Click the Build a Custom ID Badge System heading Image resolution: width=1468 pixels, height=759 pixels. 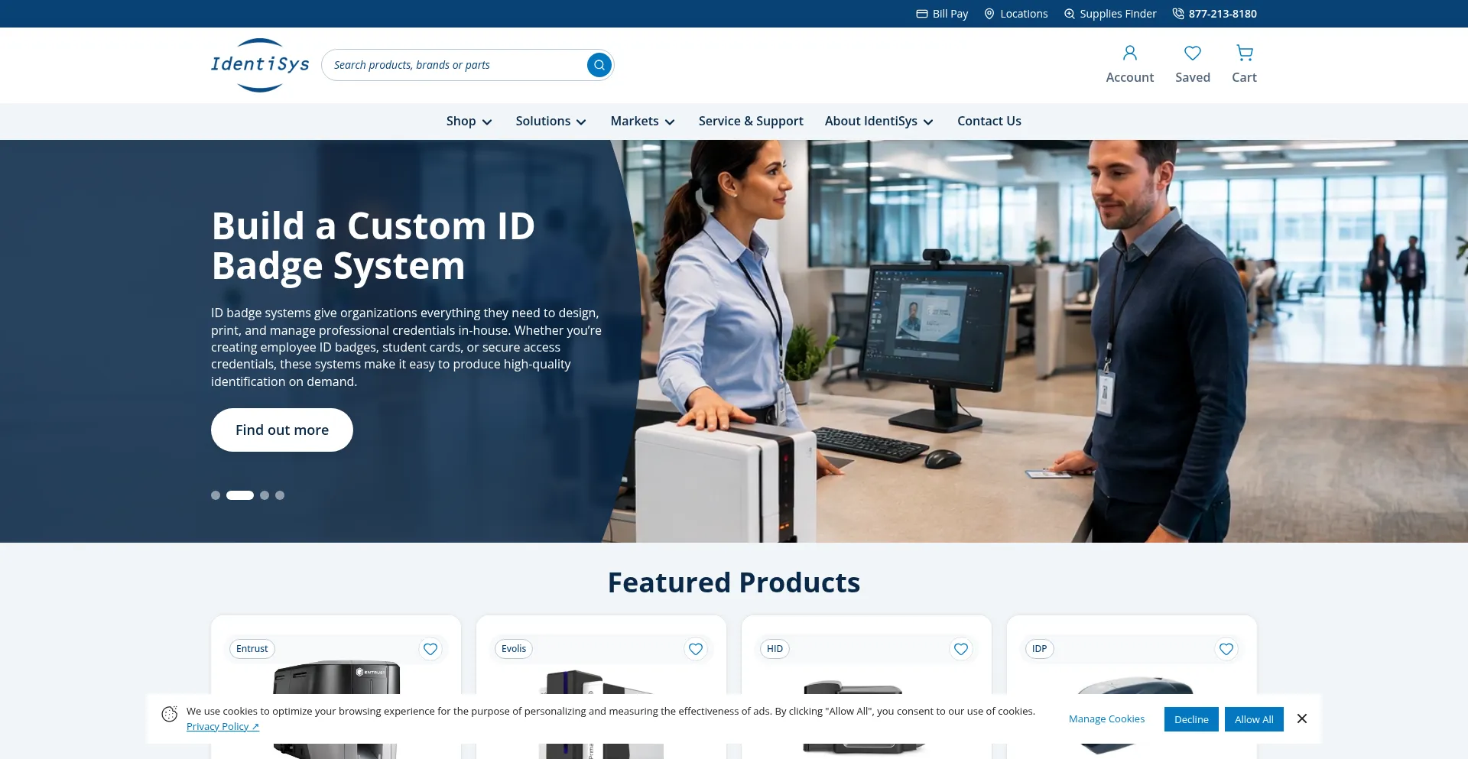(x=373, y=246)
